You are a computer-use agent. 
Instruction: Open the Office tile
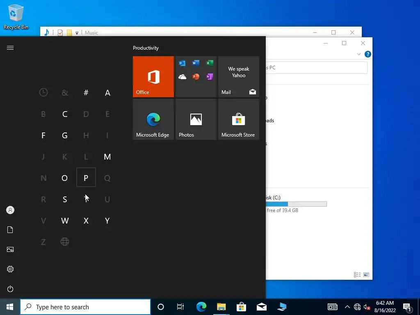tap(153, 77)
